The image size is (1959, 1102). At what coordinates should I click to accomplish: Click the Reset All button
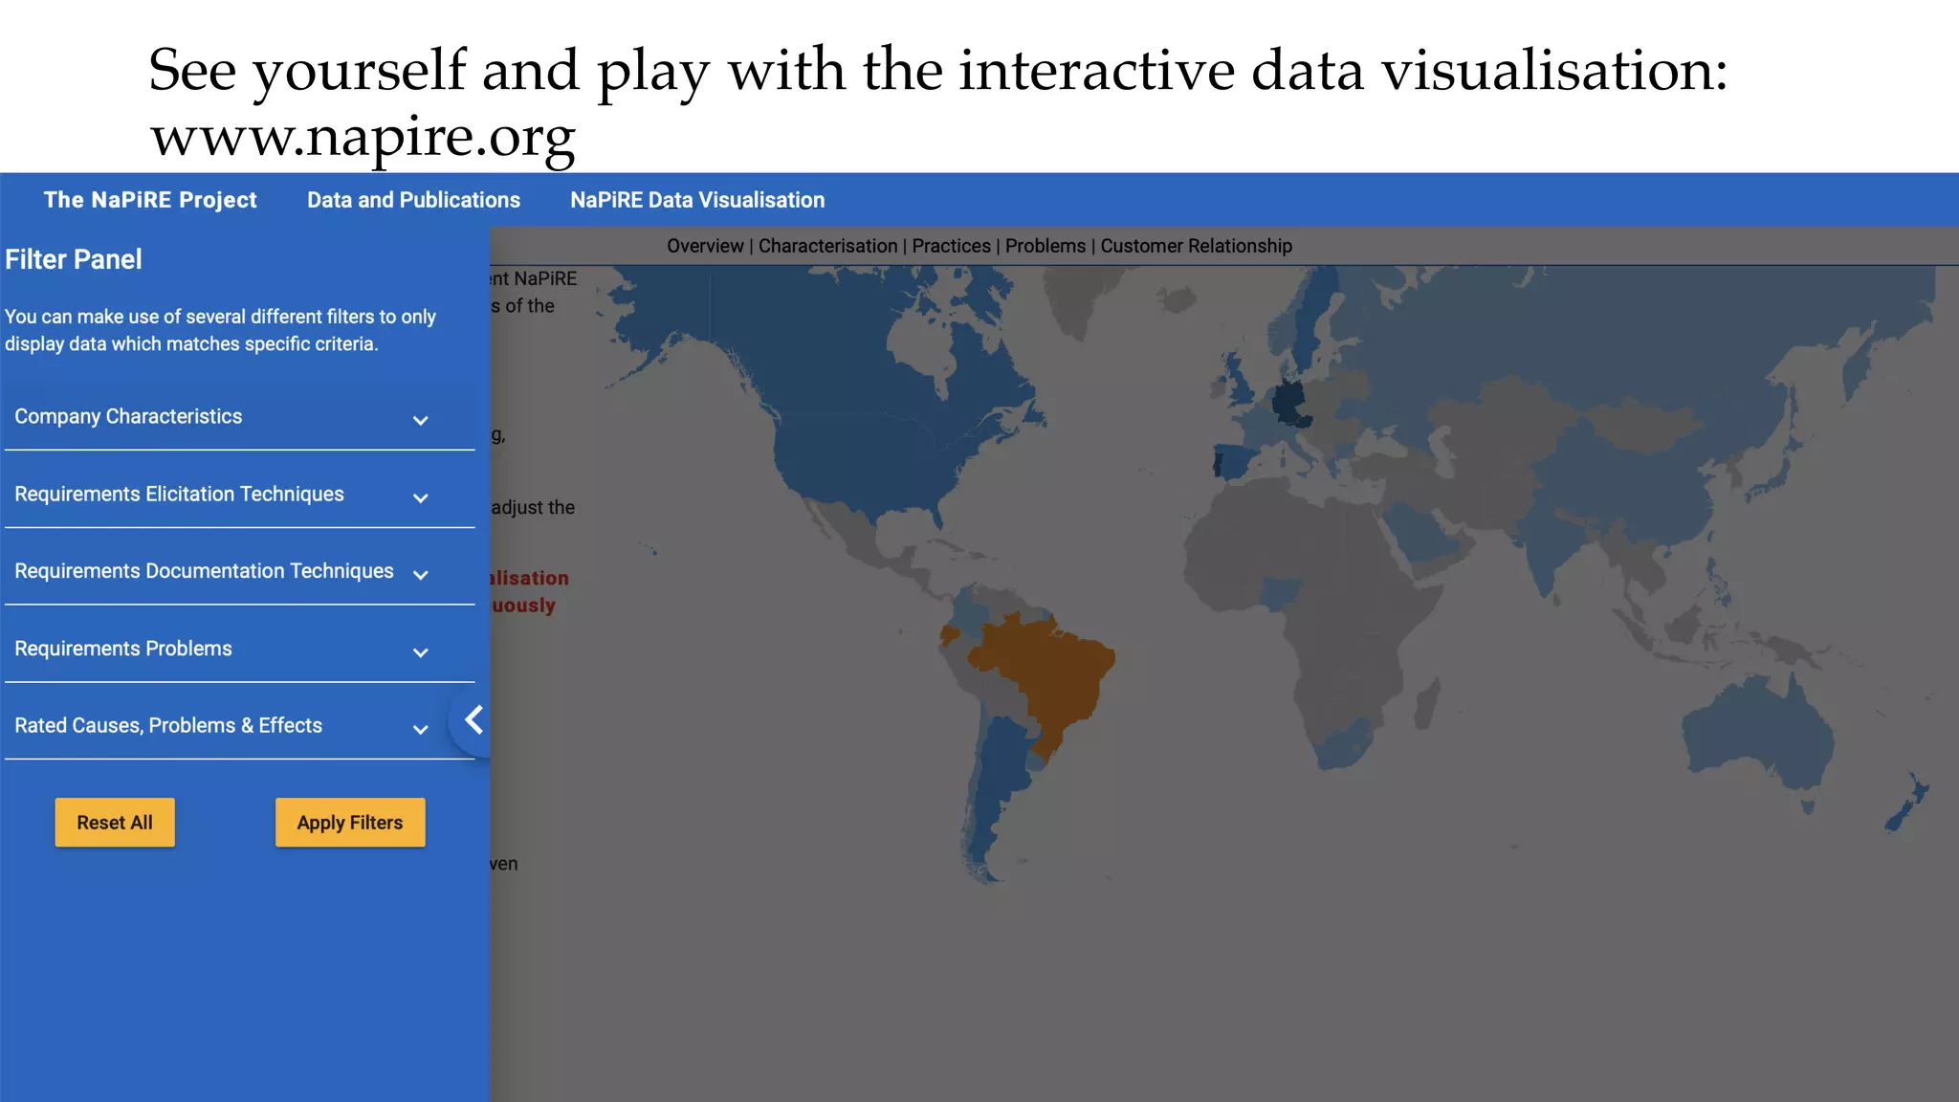(115, 823)
